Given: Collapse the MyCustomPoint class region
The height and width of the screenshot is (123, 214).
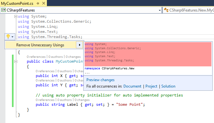Looking at the screenshot, I should pos(16,61).
